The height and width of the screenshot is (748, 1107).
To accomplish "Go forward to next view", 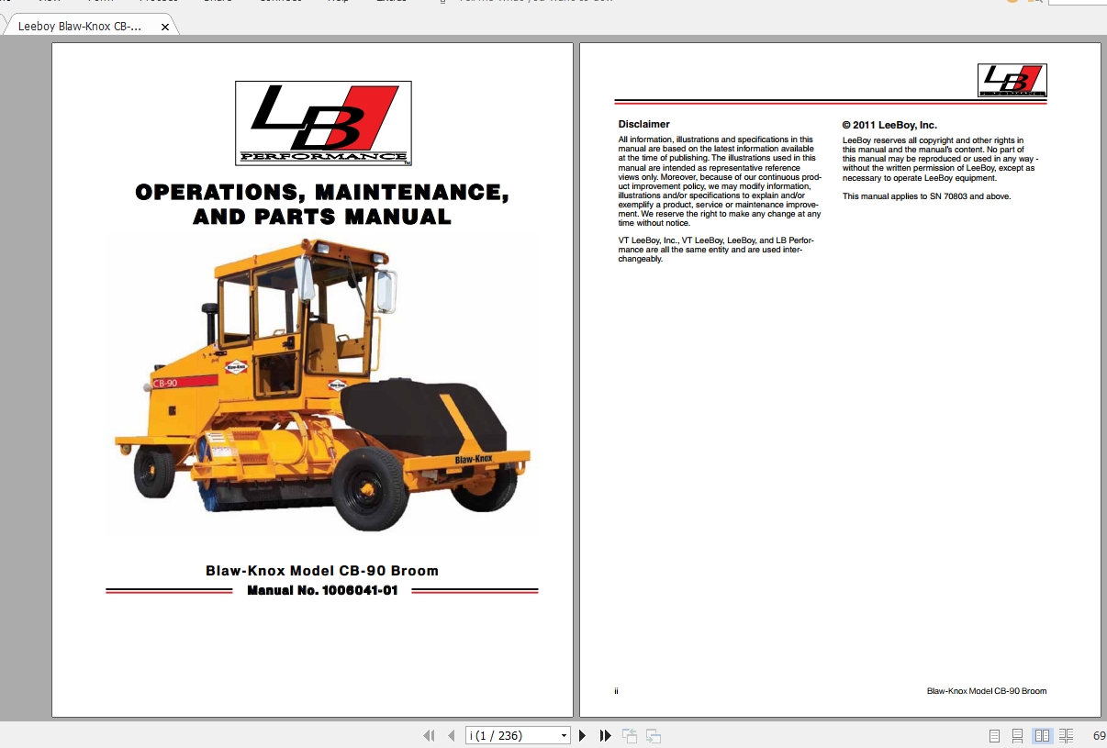I will tap(654, 735).
